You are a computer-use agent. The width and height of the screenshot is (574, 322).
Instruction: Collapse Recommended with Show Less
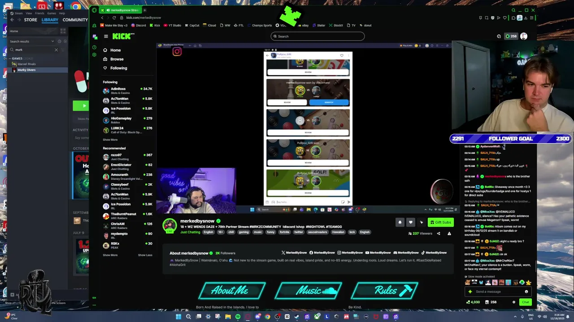coord(145,255)
